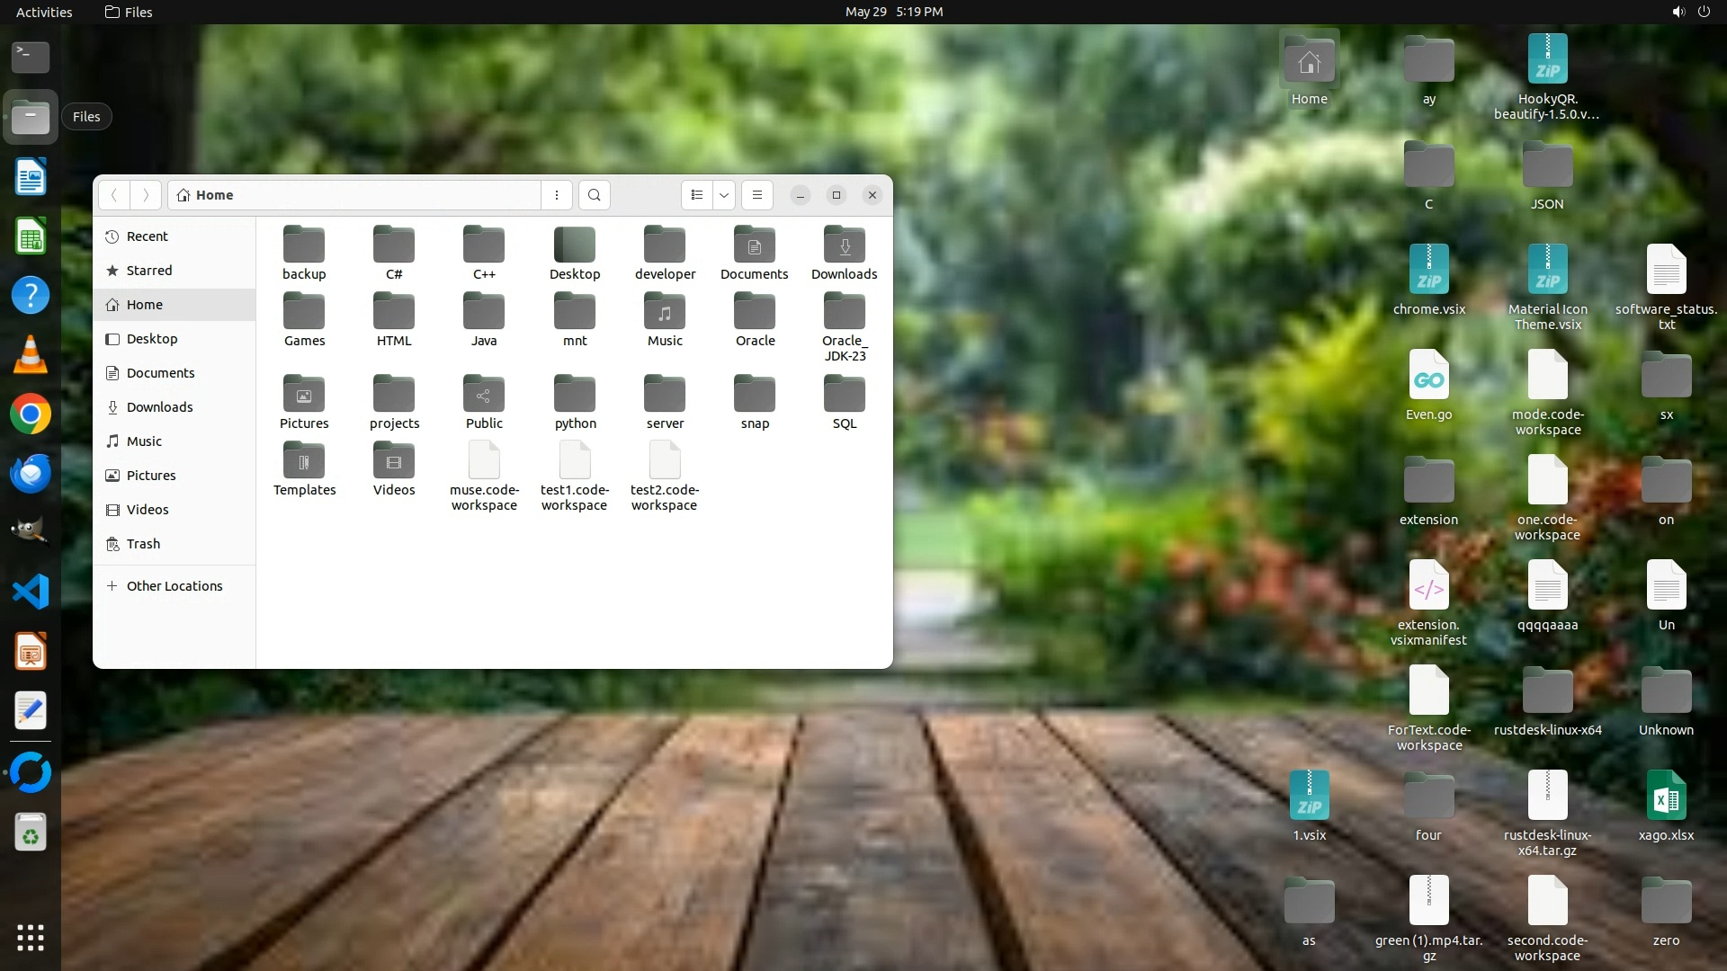The width and height of the screenshot is (1727, 971).
Task: Open the Downloads folder icon
Action: (x=844, y=245)
